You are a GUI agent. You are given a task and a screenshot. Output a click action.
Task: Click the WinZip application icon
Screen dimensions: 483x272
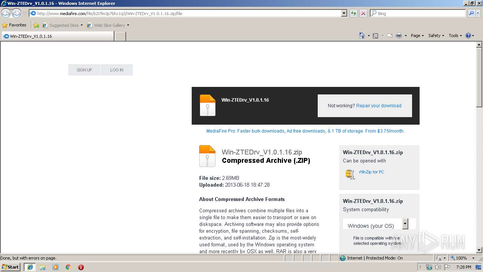(x=350, y=174)
